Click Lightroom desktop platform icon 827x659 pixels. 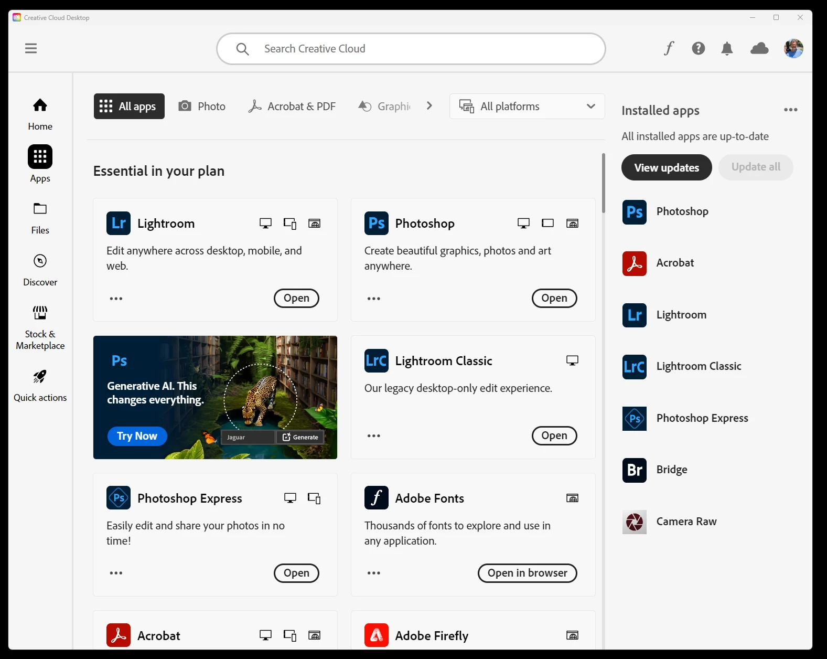click(x=266, y=224)
